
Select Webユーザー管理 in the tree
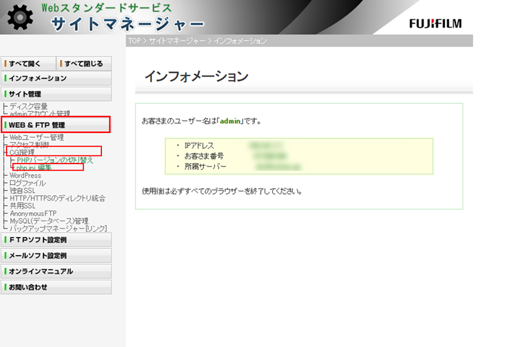(x=37, y=138)
